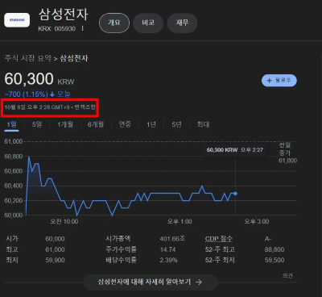
Task: Click the 전일 종가 61,000 label
Action: click(287, 153)
